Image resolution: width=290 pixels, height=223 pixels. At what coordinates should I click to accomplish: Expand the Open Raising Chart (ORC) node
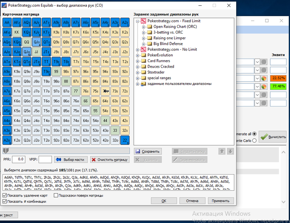pyautogui.click(x=143, y=27)
